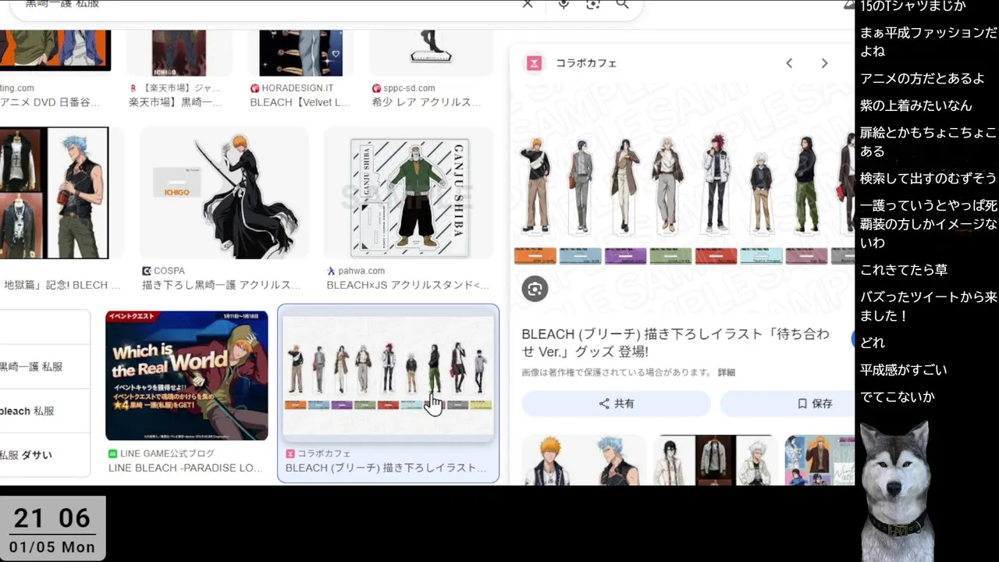Open the コラボカフェ source name in preview header
This screenshot has height=562, width=999.
(x=586, y=63)
